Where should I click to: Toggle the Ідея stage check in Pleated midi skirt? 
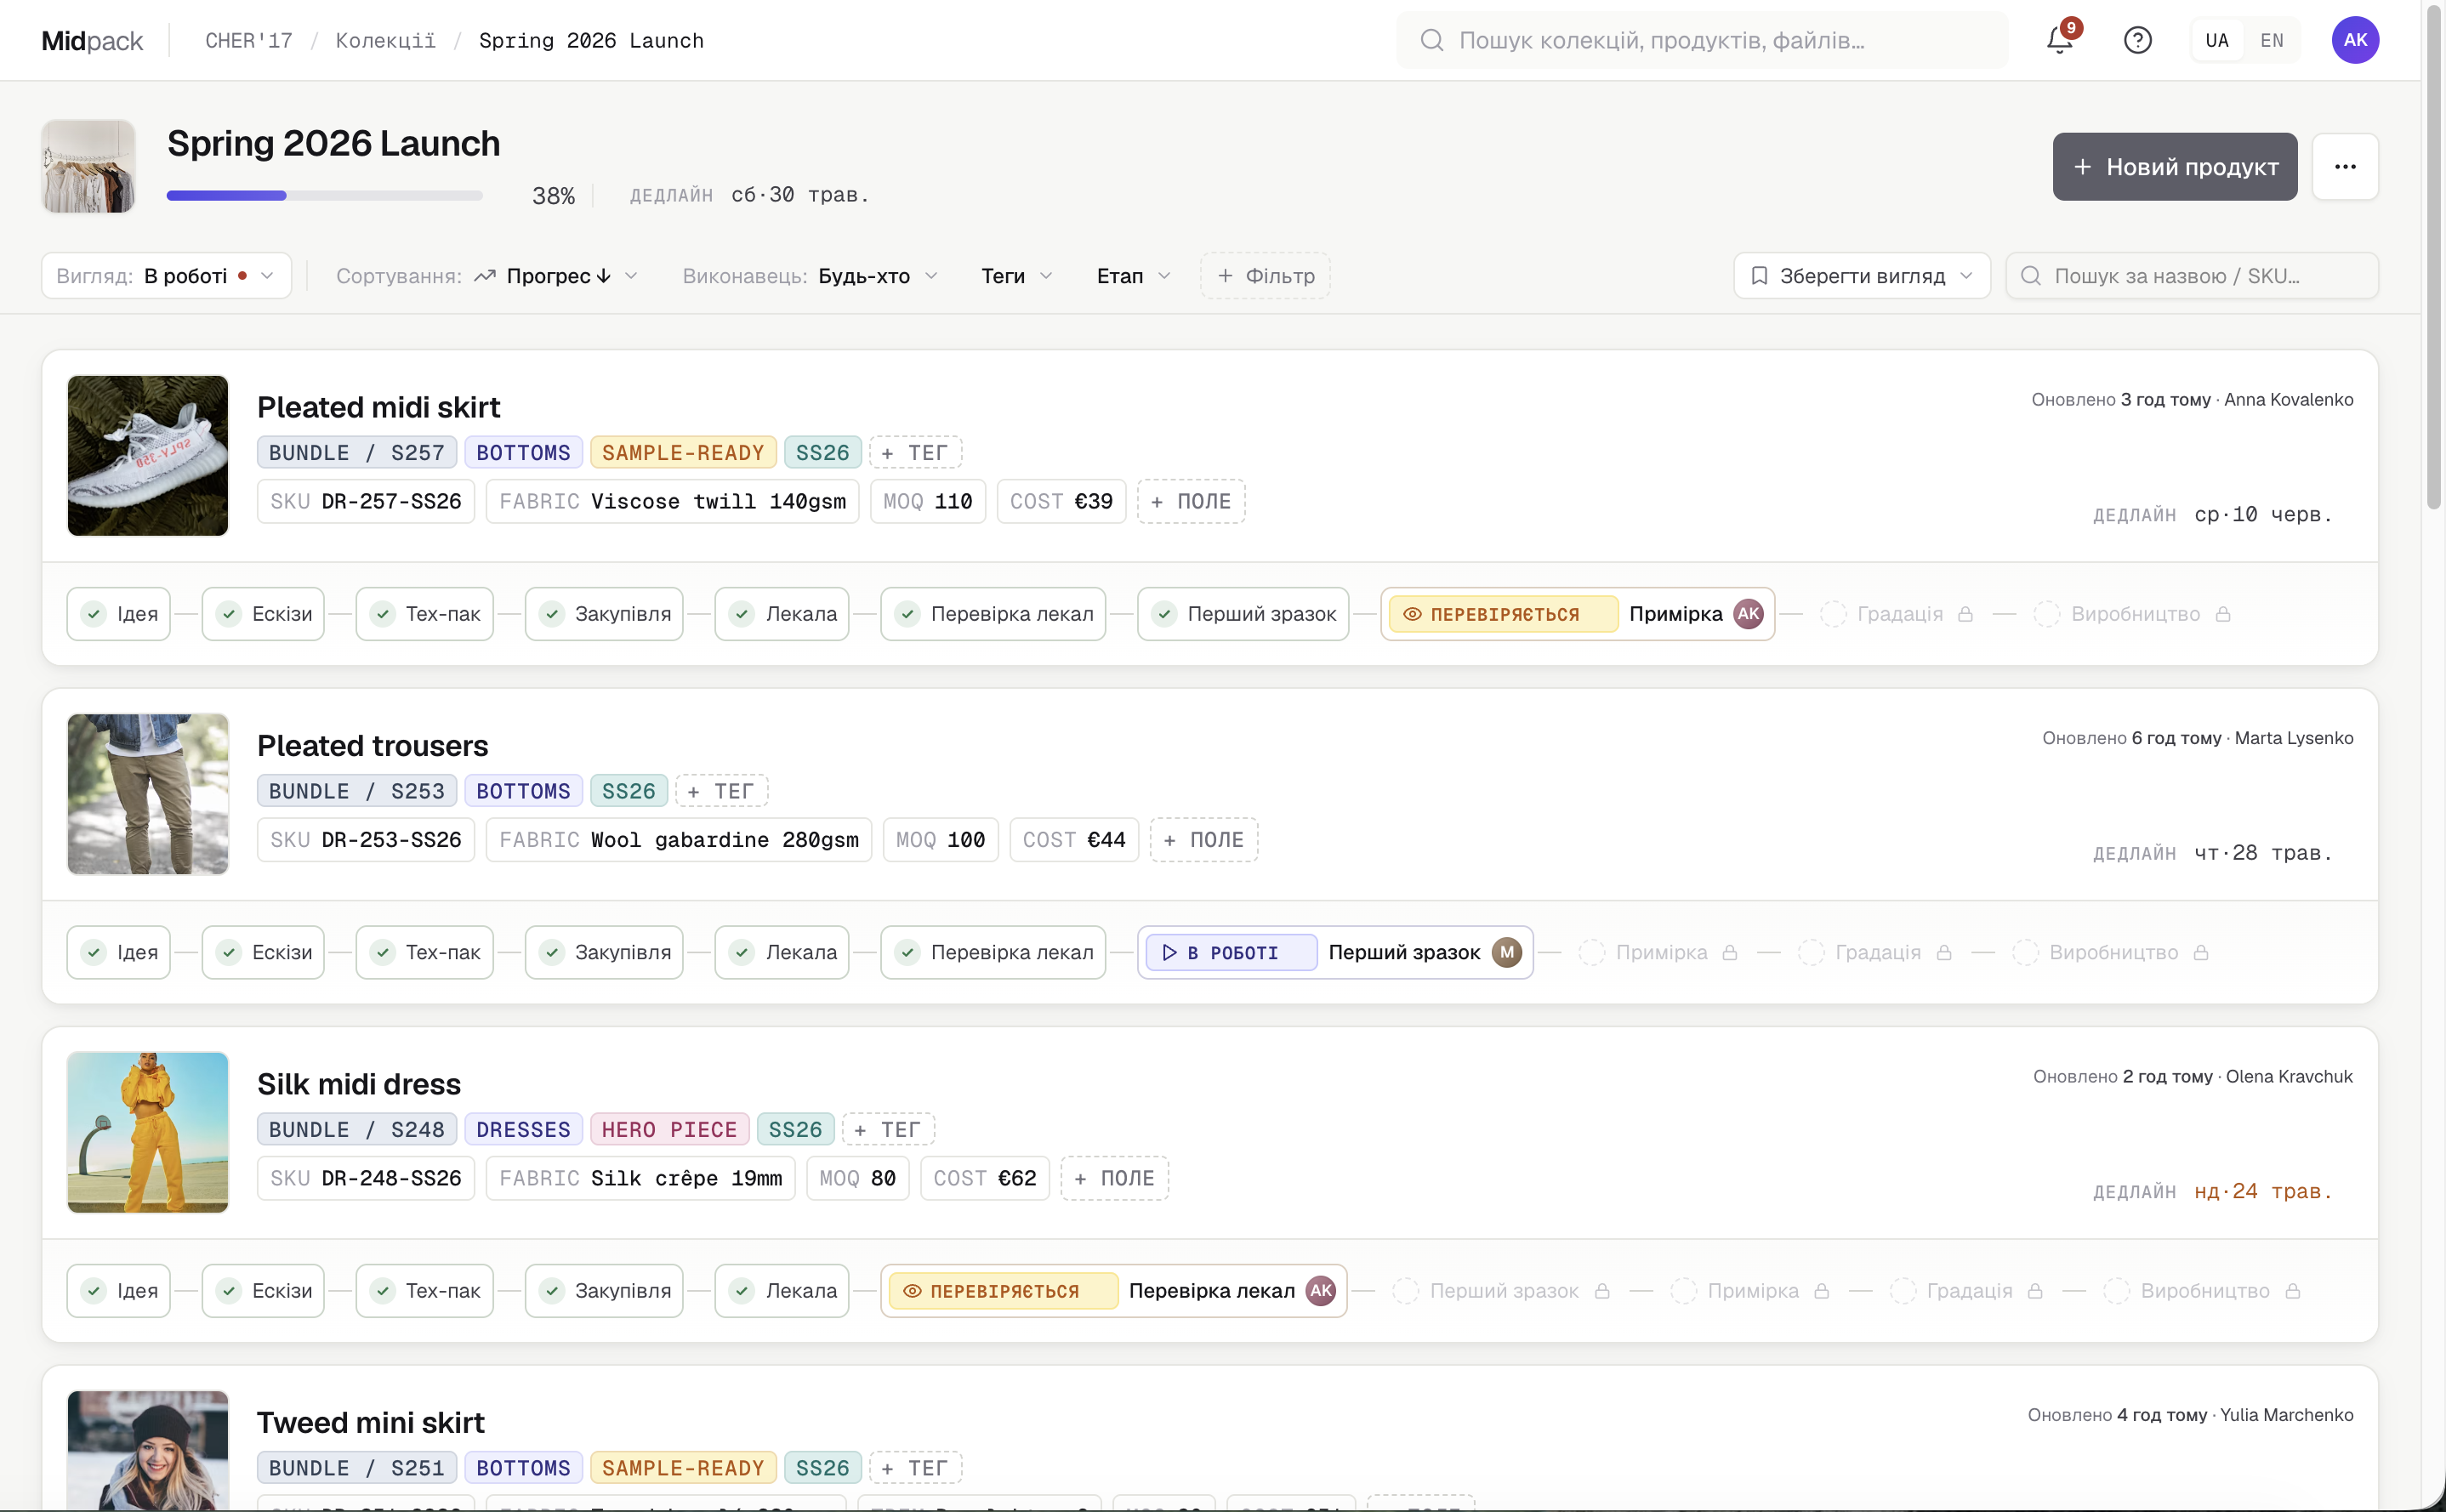pyautogui.click(x=94, y=614)
